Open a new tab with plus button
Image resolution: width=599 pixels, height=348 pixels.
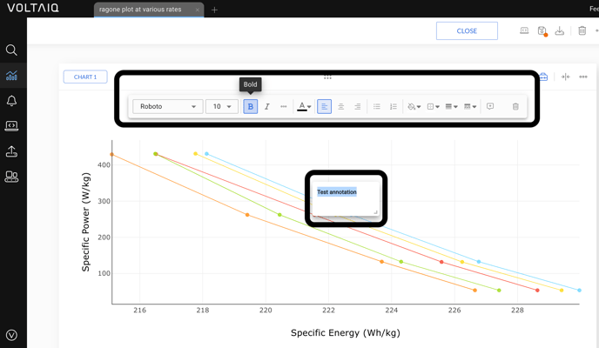click(x=214, y=10)
